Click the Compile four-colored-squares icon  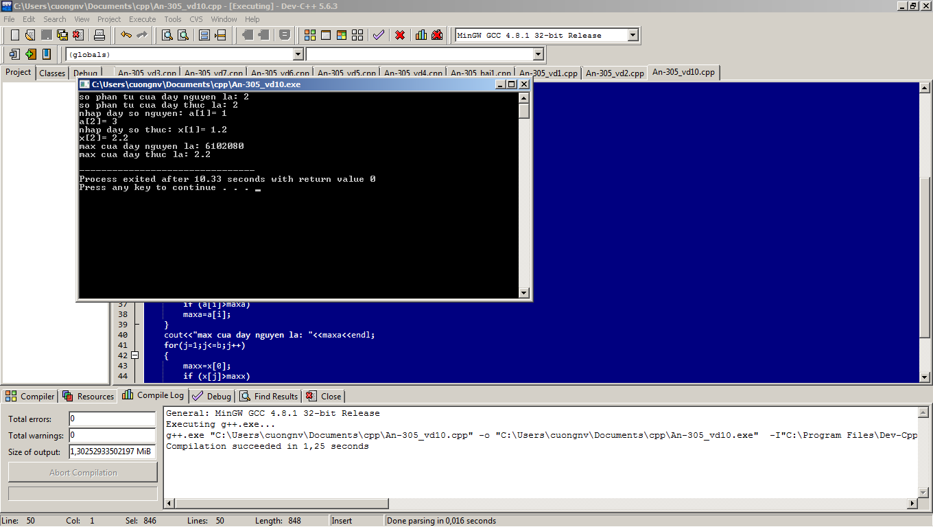[x=310, y=35]
